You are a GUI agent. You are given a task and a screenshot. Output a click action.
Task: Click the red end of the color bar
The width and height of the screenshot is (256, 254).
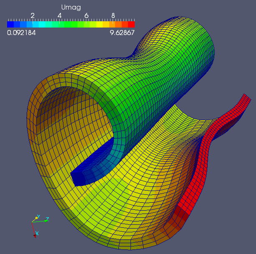[x=131, y=24]
